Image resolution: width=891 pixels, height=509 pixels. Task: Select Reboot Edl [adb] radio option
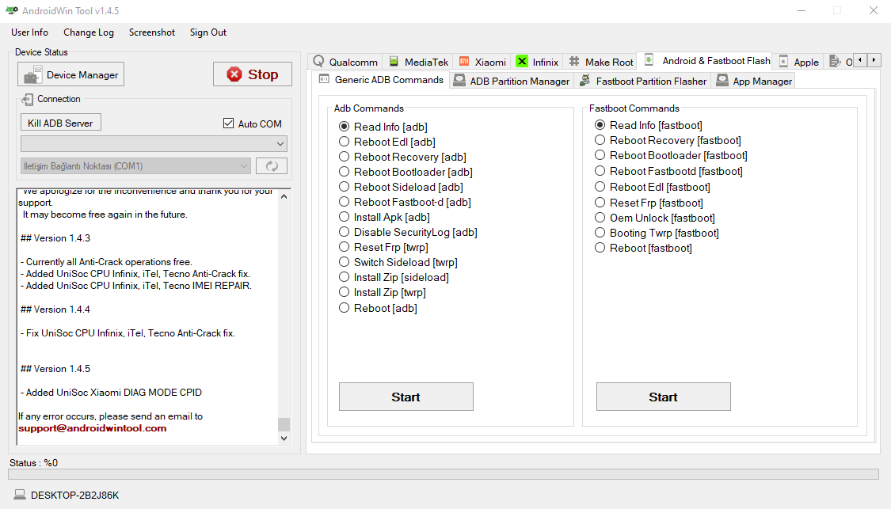point(344,142)
